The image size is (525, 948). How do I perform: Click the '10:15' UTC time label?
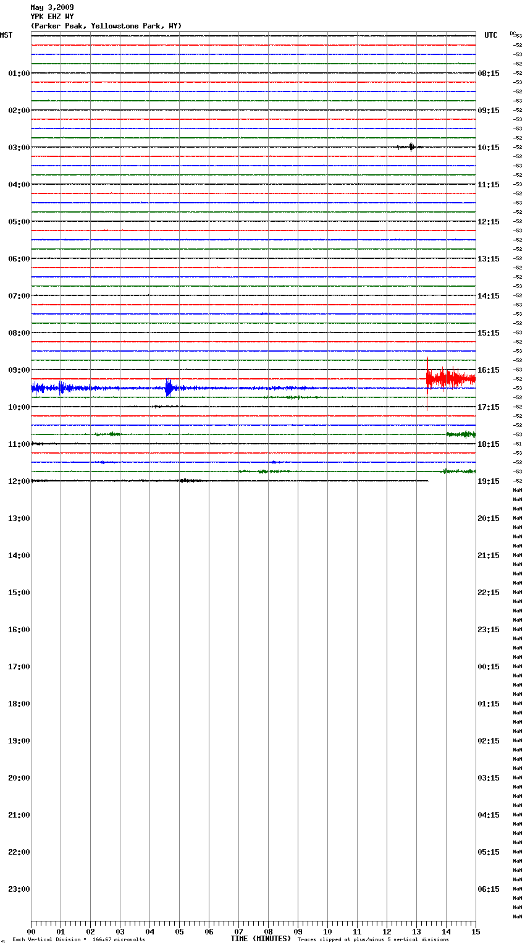[x=489, y=148]
